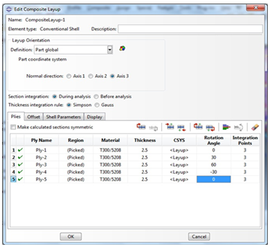This screenshot has height=249, width=272.
Task: Click the rotation angle -30 cell of Ply-4
Action: (214, 172)
